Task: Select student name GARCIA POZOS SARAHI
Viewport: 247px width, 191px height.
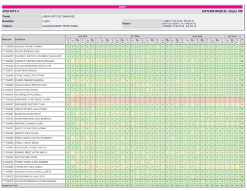Action: tap(27, 90)
